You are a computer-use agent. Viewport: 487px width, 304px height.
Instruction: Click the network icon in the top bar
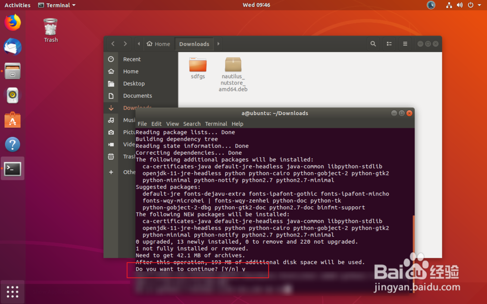(x=449, y=5)
